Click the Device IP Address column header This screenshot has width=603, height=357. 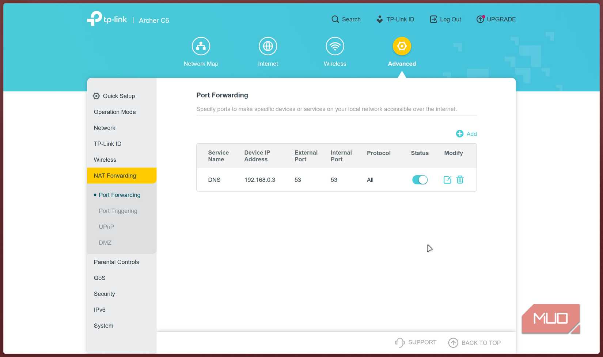tap(257, 156)
